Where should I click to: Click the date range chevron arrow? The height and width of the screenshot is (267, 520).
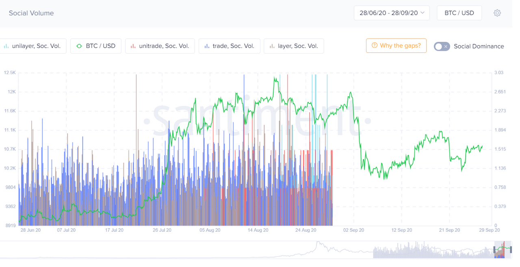coord(422,13)
